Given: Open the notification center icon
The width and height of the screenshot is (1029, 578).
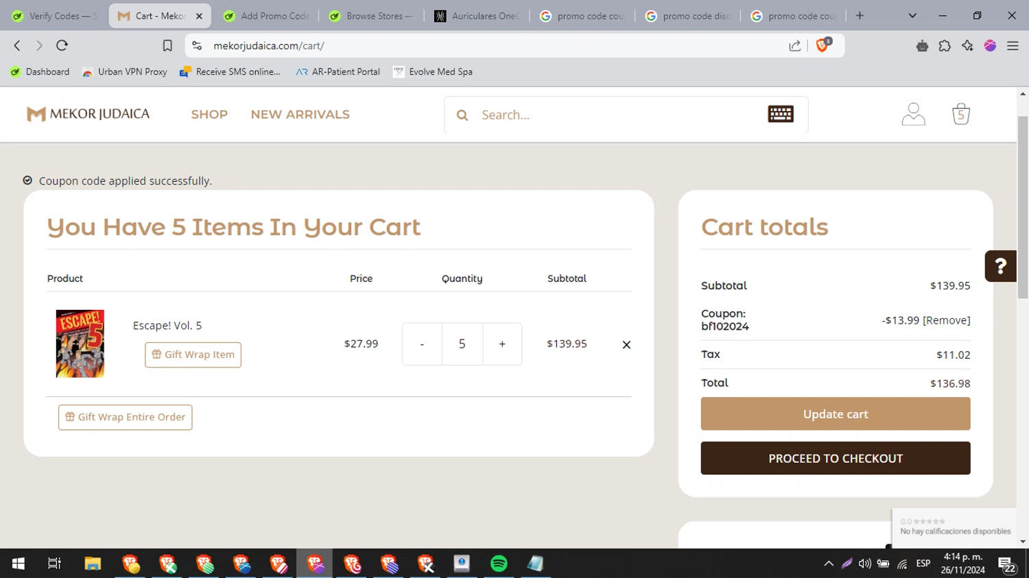Looking at the screenshot, I should (1007, 564).
